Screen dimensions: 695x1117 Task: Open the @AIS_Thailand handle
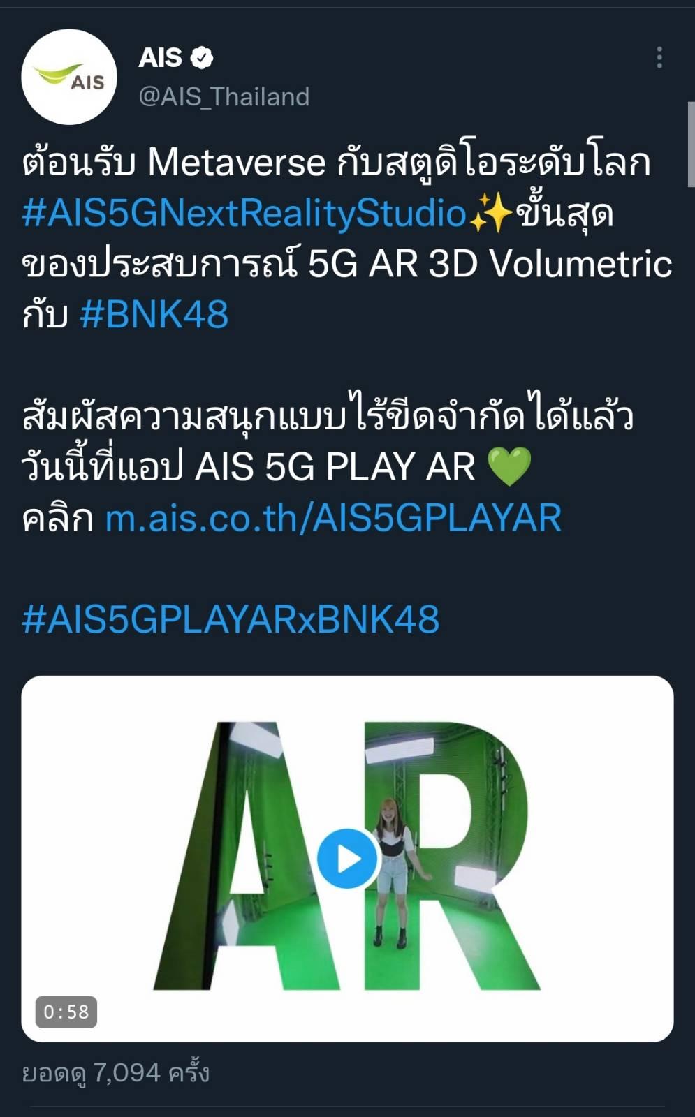tap(224, 96)
